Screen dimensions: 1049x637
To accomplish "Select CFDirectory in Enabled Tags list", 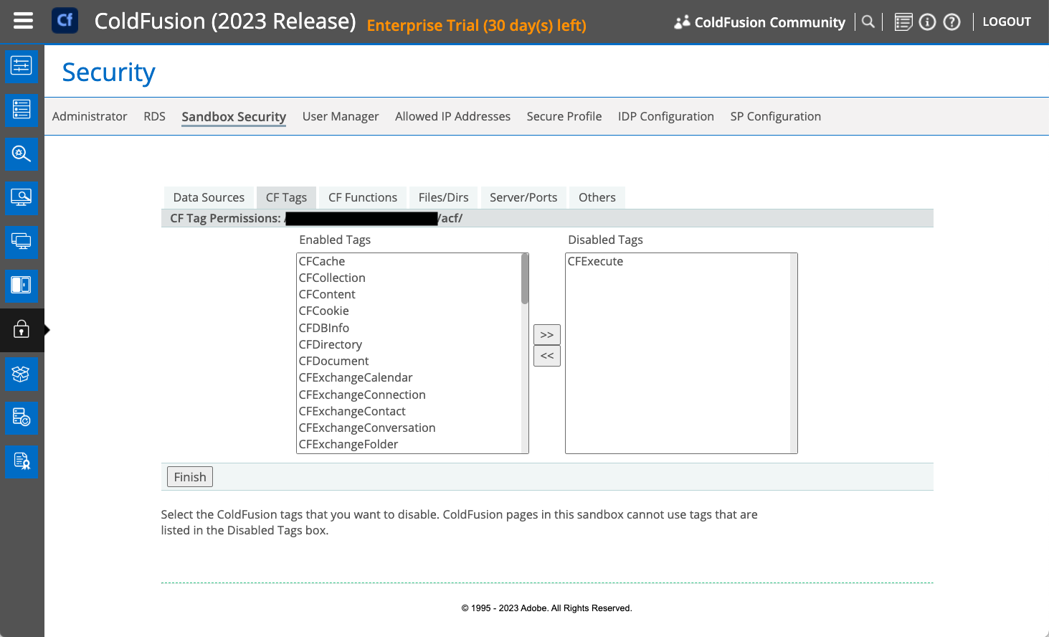I will tap(409, 344).
